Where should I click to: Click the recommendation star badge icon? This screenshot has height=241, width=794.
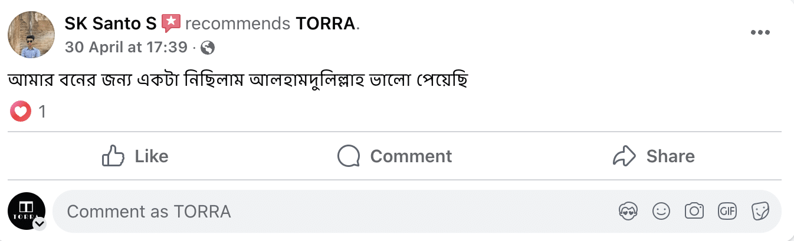pos(170,24)
